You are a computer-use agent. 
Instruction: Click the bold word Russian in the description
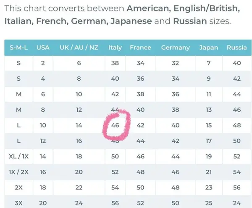click(x=191, y=21)
